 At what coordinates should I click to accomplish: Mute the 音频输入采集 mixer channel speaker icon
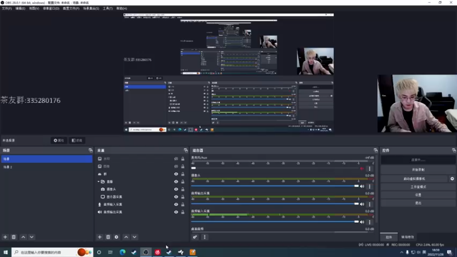tap(362, 222)
